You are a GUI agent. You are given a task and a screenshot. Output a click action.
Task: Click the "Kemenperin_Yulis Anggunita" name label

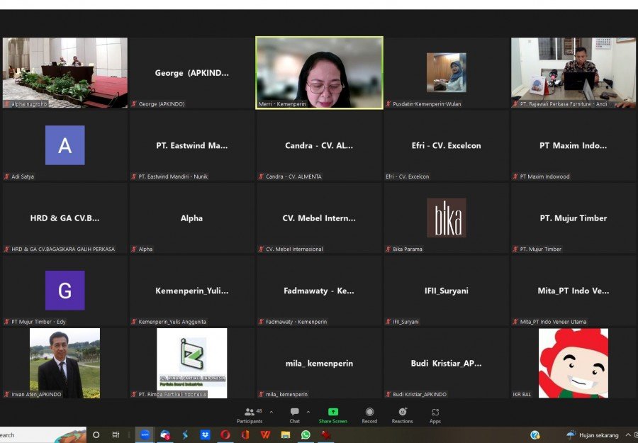click(172, 322)
